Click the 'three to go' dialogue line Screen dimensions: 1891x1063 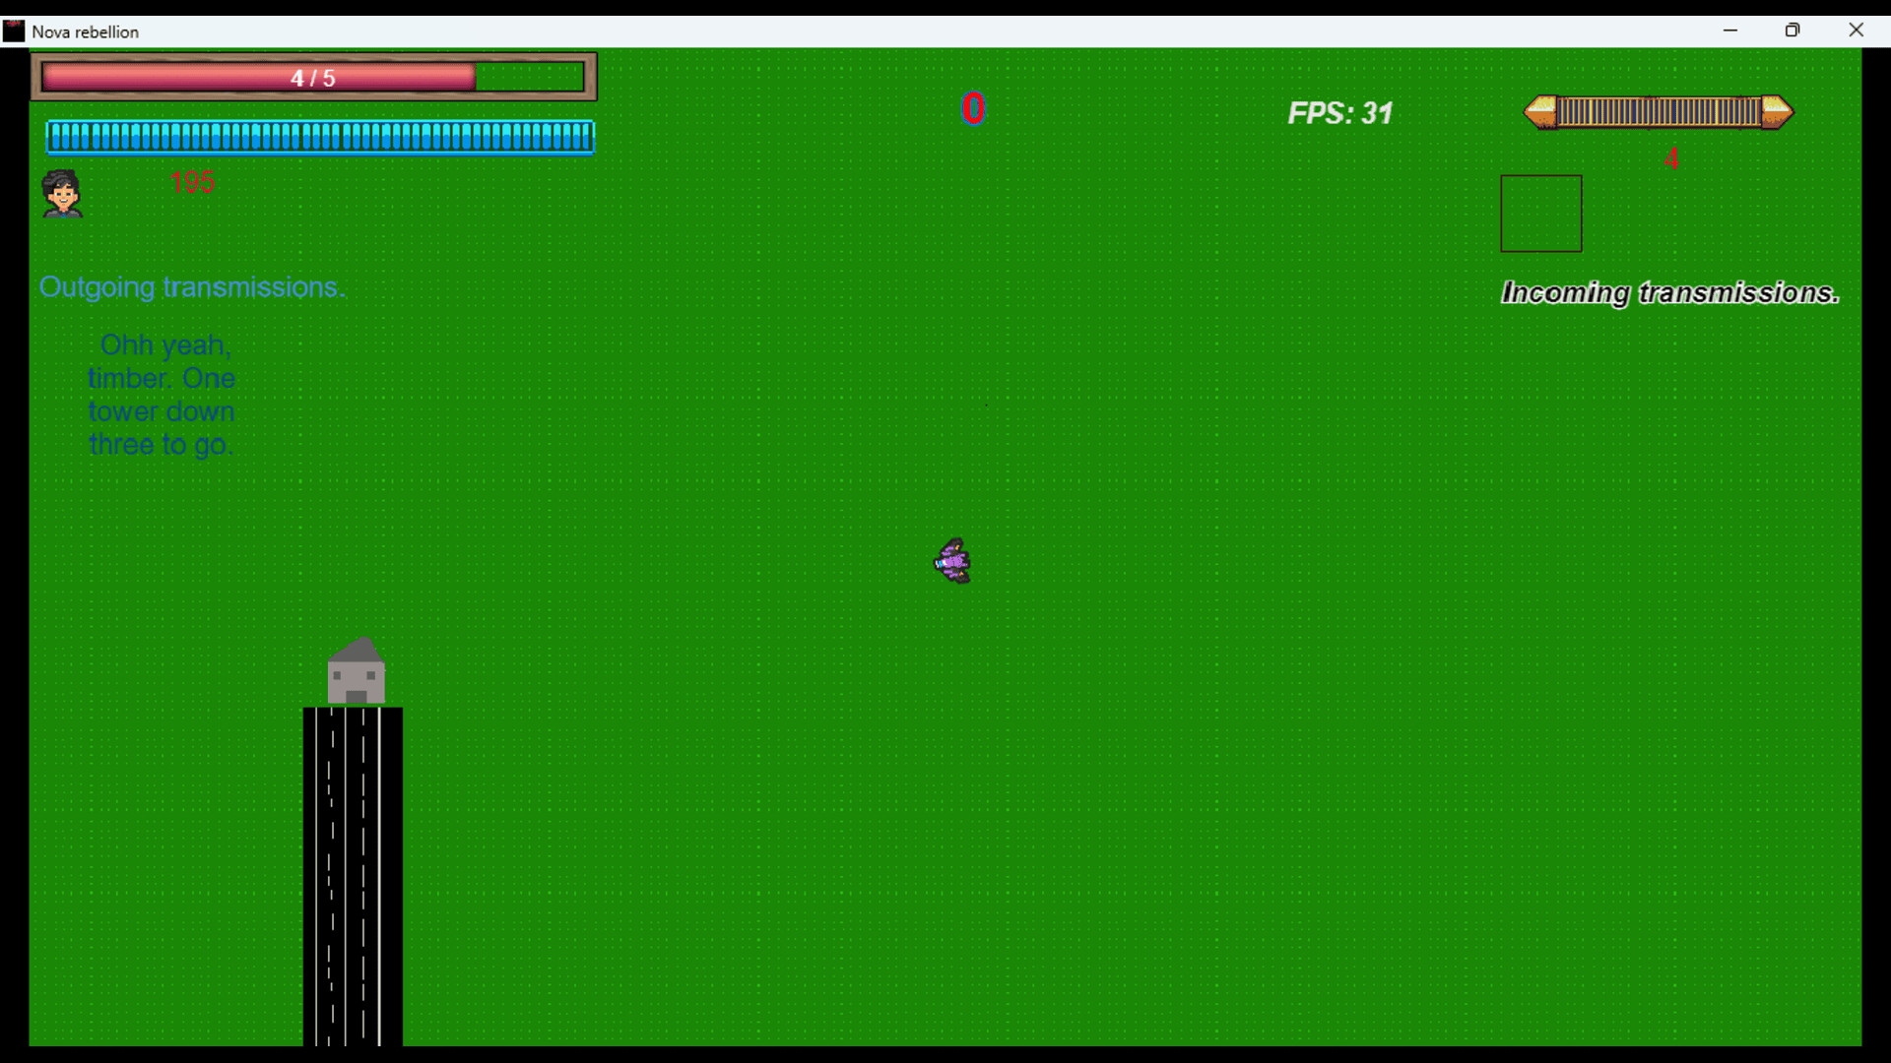tap(161, 445)
